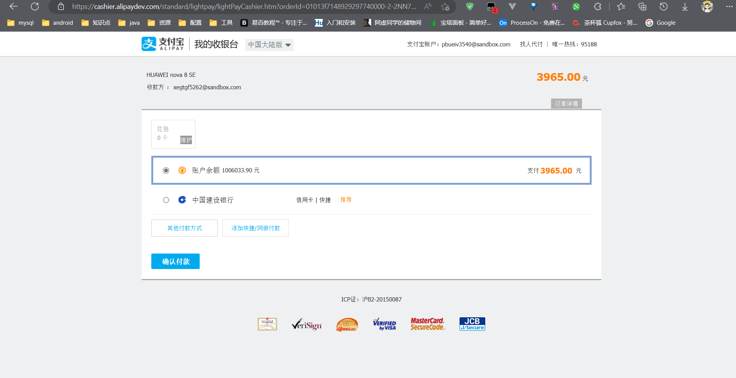Click the VeriSign security badge

coord(307,324)
